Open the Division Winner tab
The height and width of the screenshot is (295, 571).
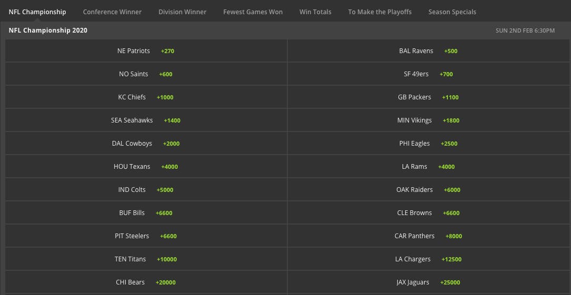pyautogui.click(x=182, y=12)
